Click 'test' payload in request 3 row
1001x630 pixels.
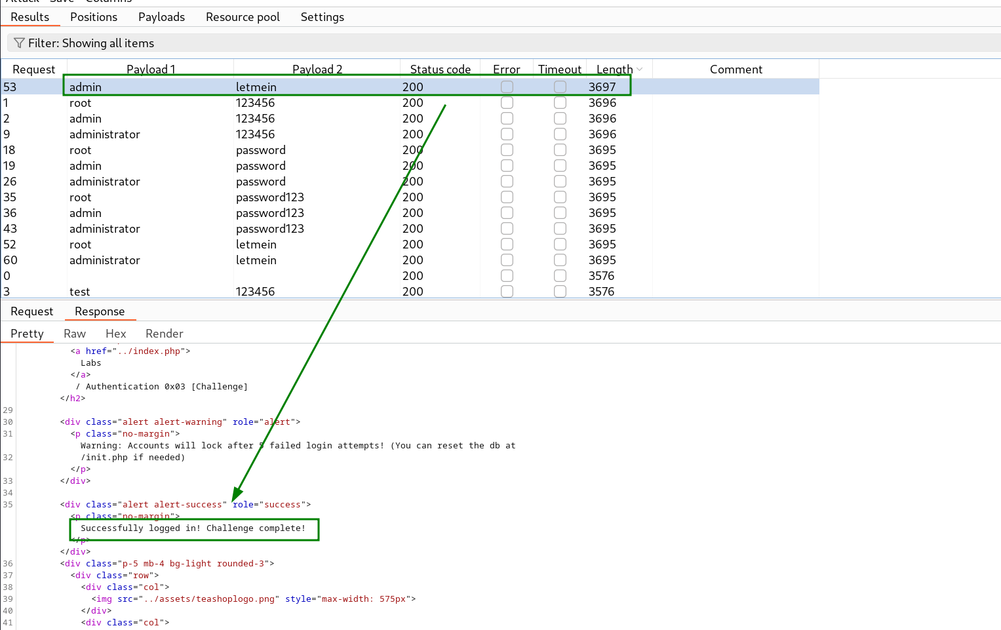point(80,292)
